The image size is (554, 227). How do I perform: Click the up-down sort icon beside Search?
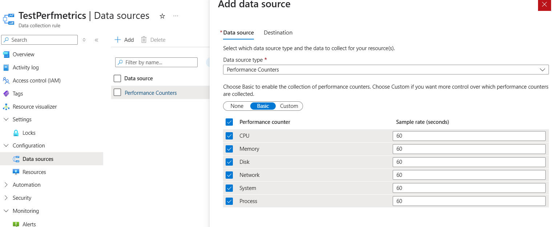84,40
